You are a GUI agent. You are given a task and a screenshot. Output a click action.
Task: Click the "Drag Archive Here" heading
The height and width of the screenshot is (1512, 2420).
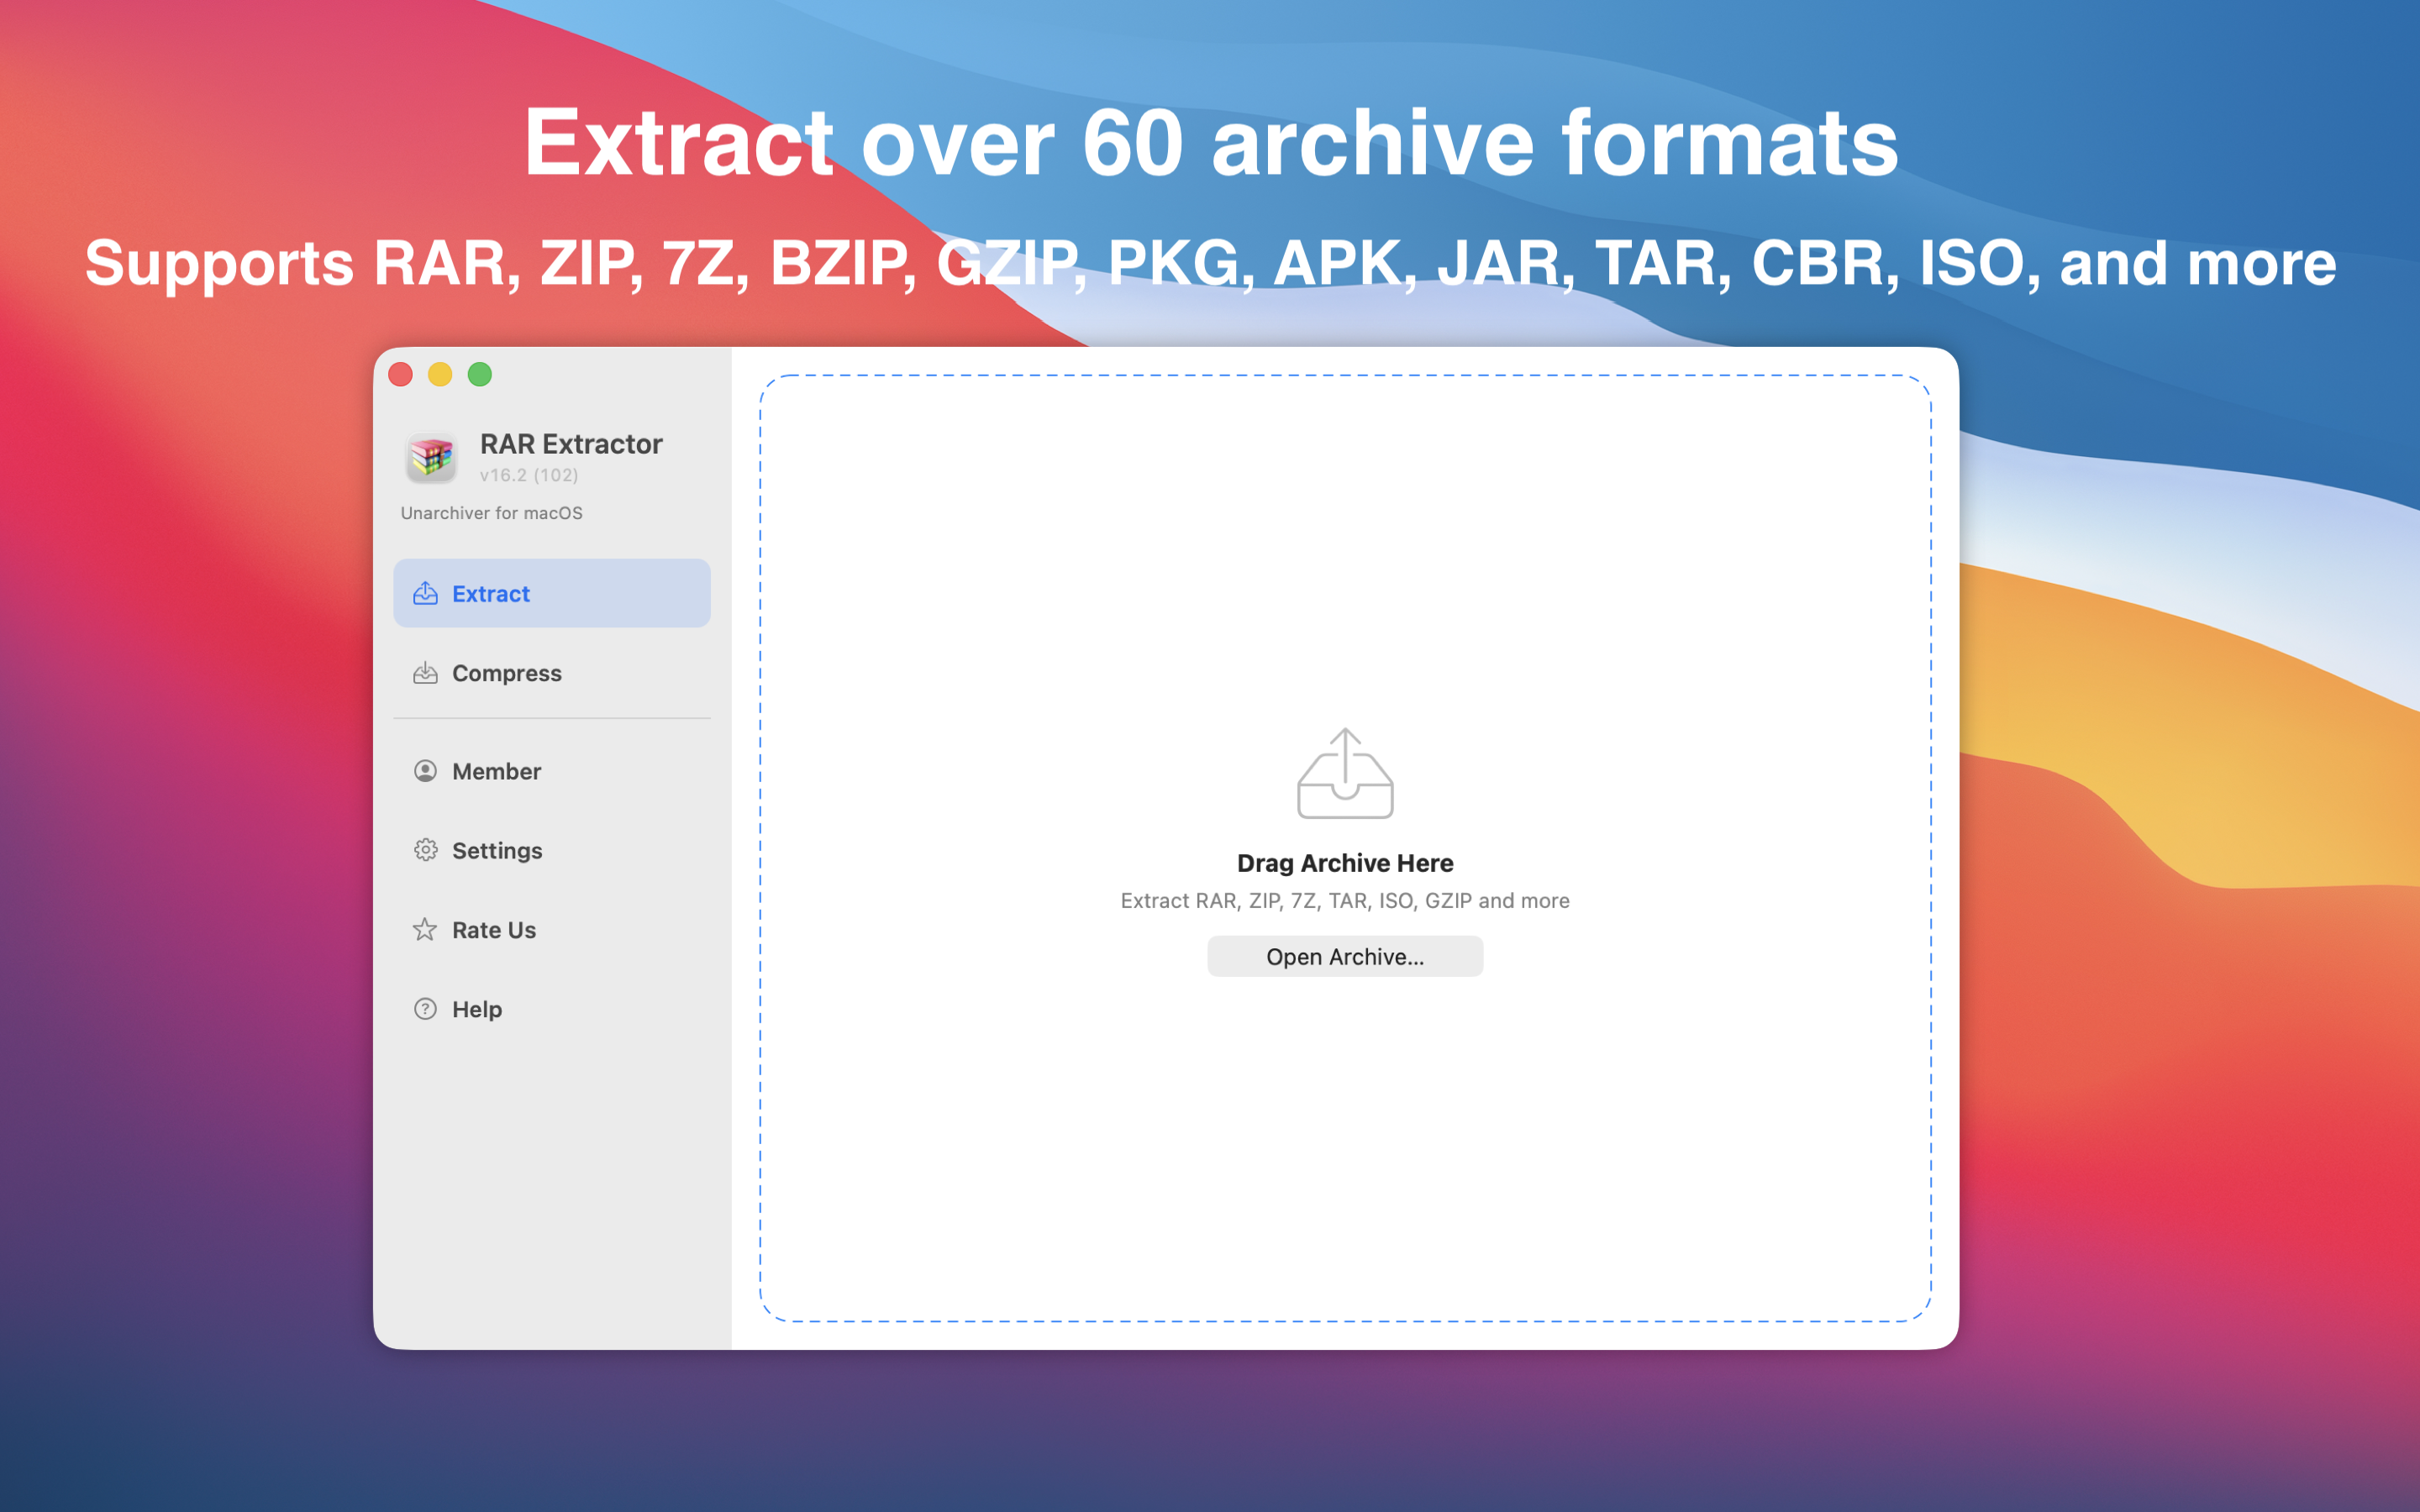[x=1345, y=863]
